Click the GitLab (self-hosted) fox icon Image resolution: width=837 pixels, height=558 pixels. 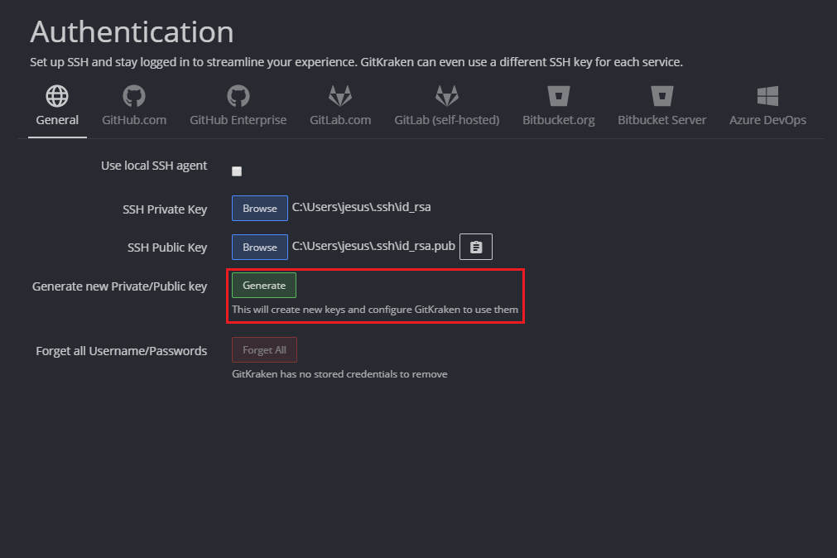(x=447, y=96)
